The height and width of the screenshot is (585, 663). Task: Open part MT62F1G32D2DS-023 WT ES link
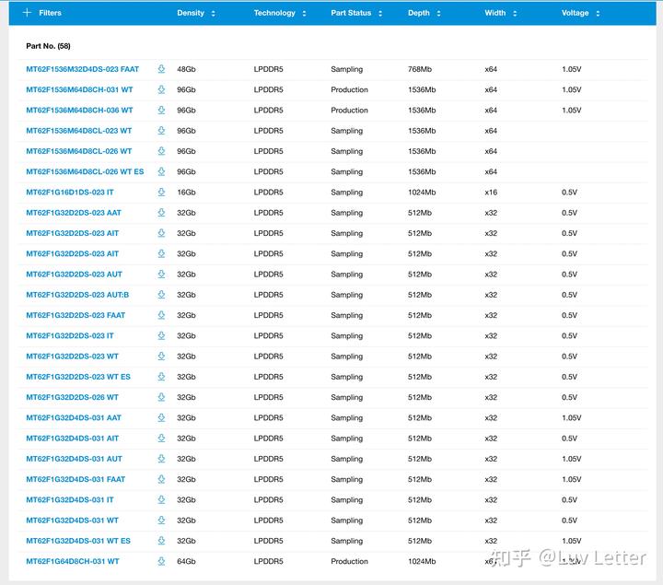pos(78,377)
